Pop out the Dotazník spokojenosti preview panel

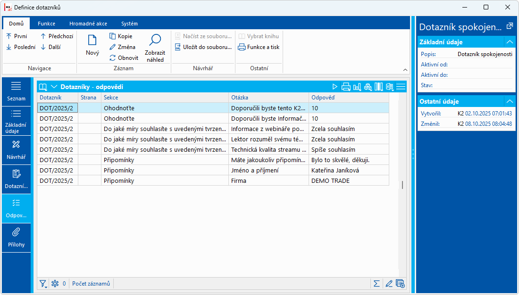click(510, 26)
